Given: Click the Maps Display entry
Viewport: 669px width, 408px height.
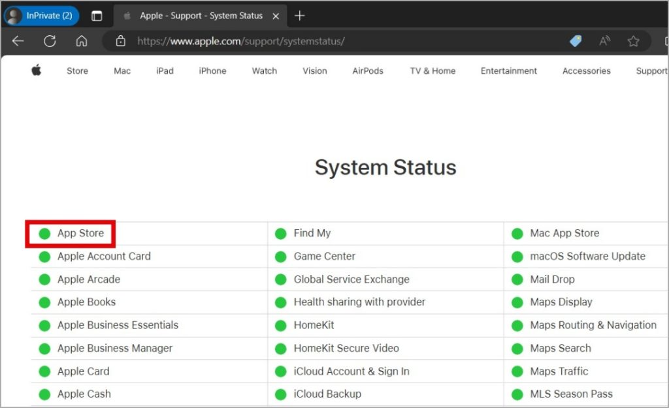Looking at the screenshot, I should 561,302.
